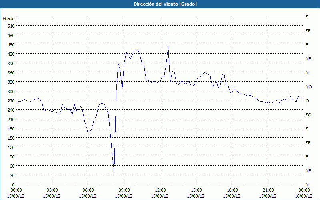Select the 21:00 time label
Viewport: 320px width, 200px height.
(268, 190)
